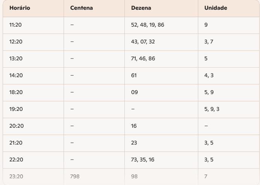
Task: Click the unidade cell "3, 7"
Action: [209, 42]
